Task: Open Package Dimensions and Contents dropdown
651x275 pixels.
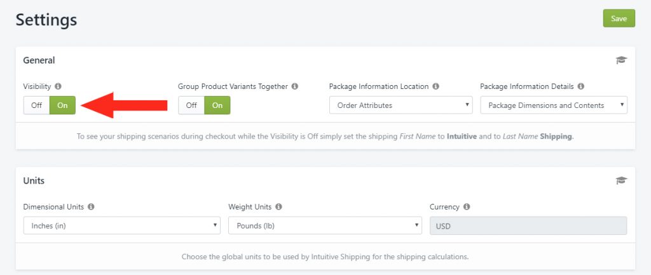Action: (x=554, y=105)
